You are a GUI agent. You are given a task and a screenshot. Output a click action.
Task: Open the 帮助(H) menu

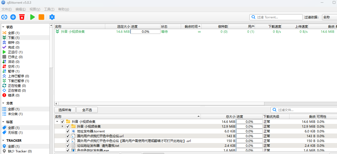click(x=64, y=9)
